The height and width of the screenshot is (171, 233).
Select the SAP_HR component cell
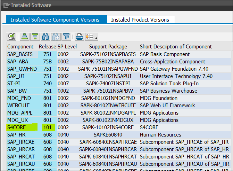(x=22, y=135)
